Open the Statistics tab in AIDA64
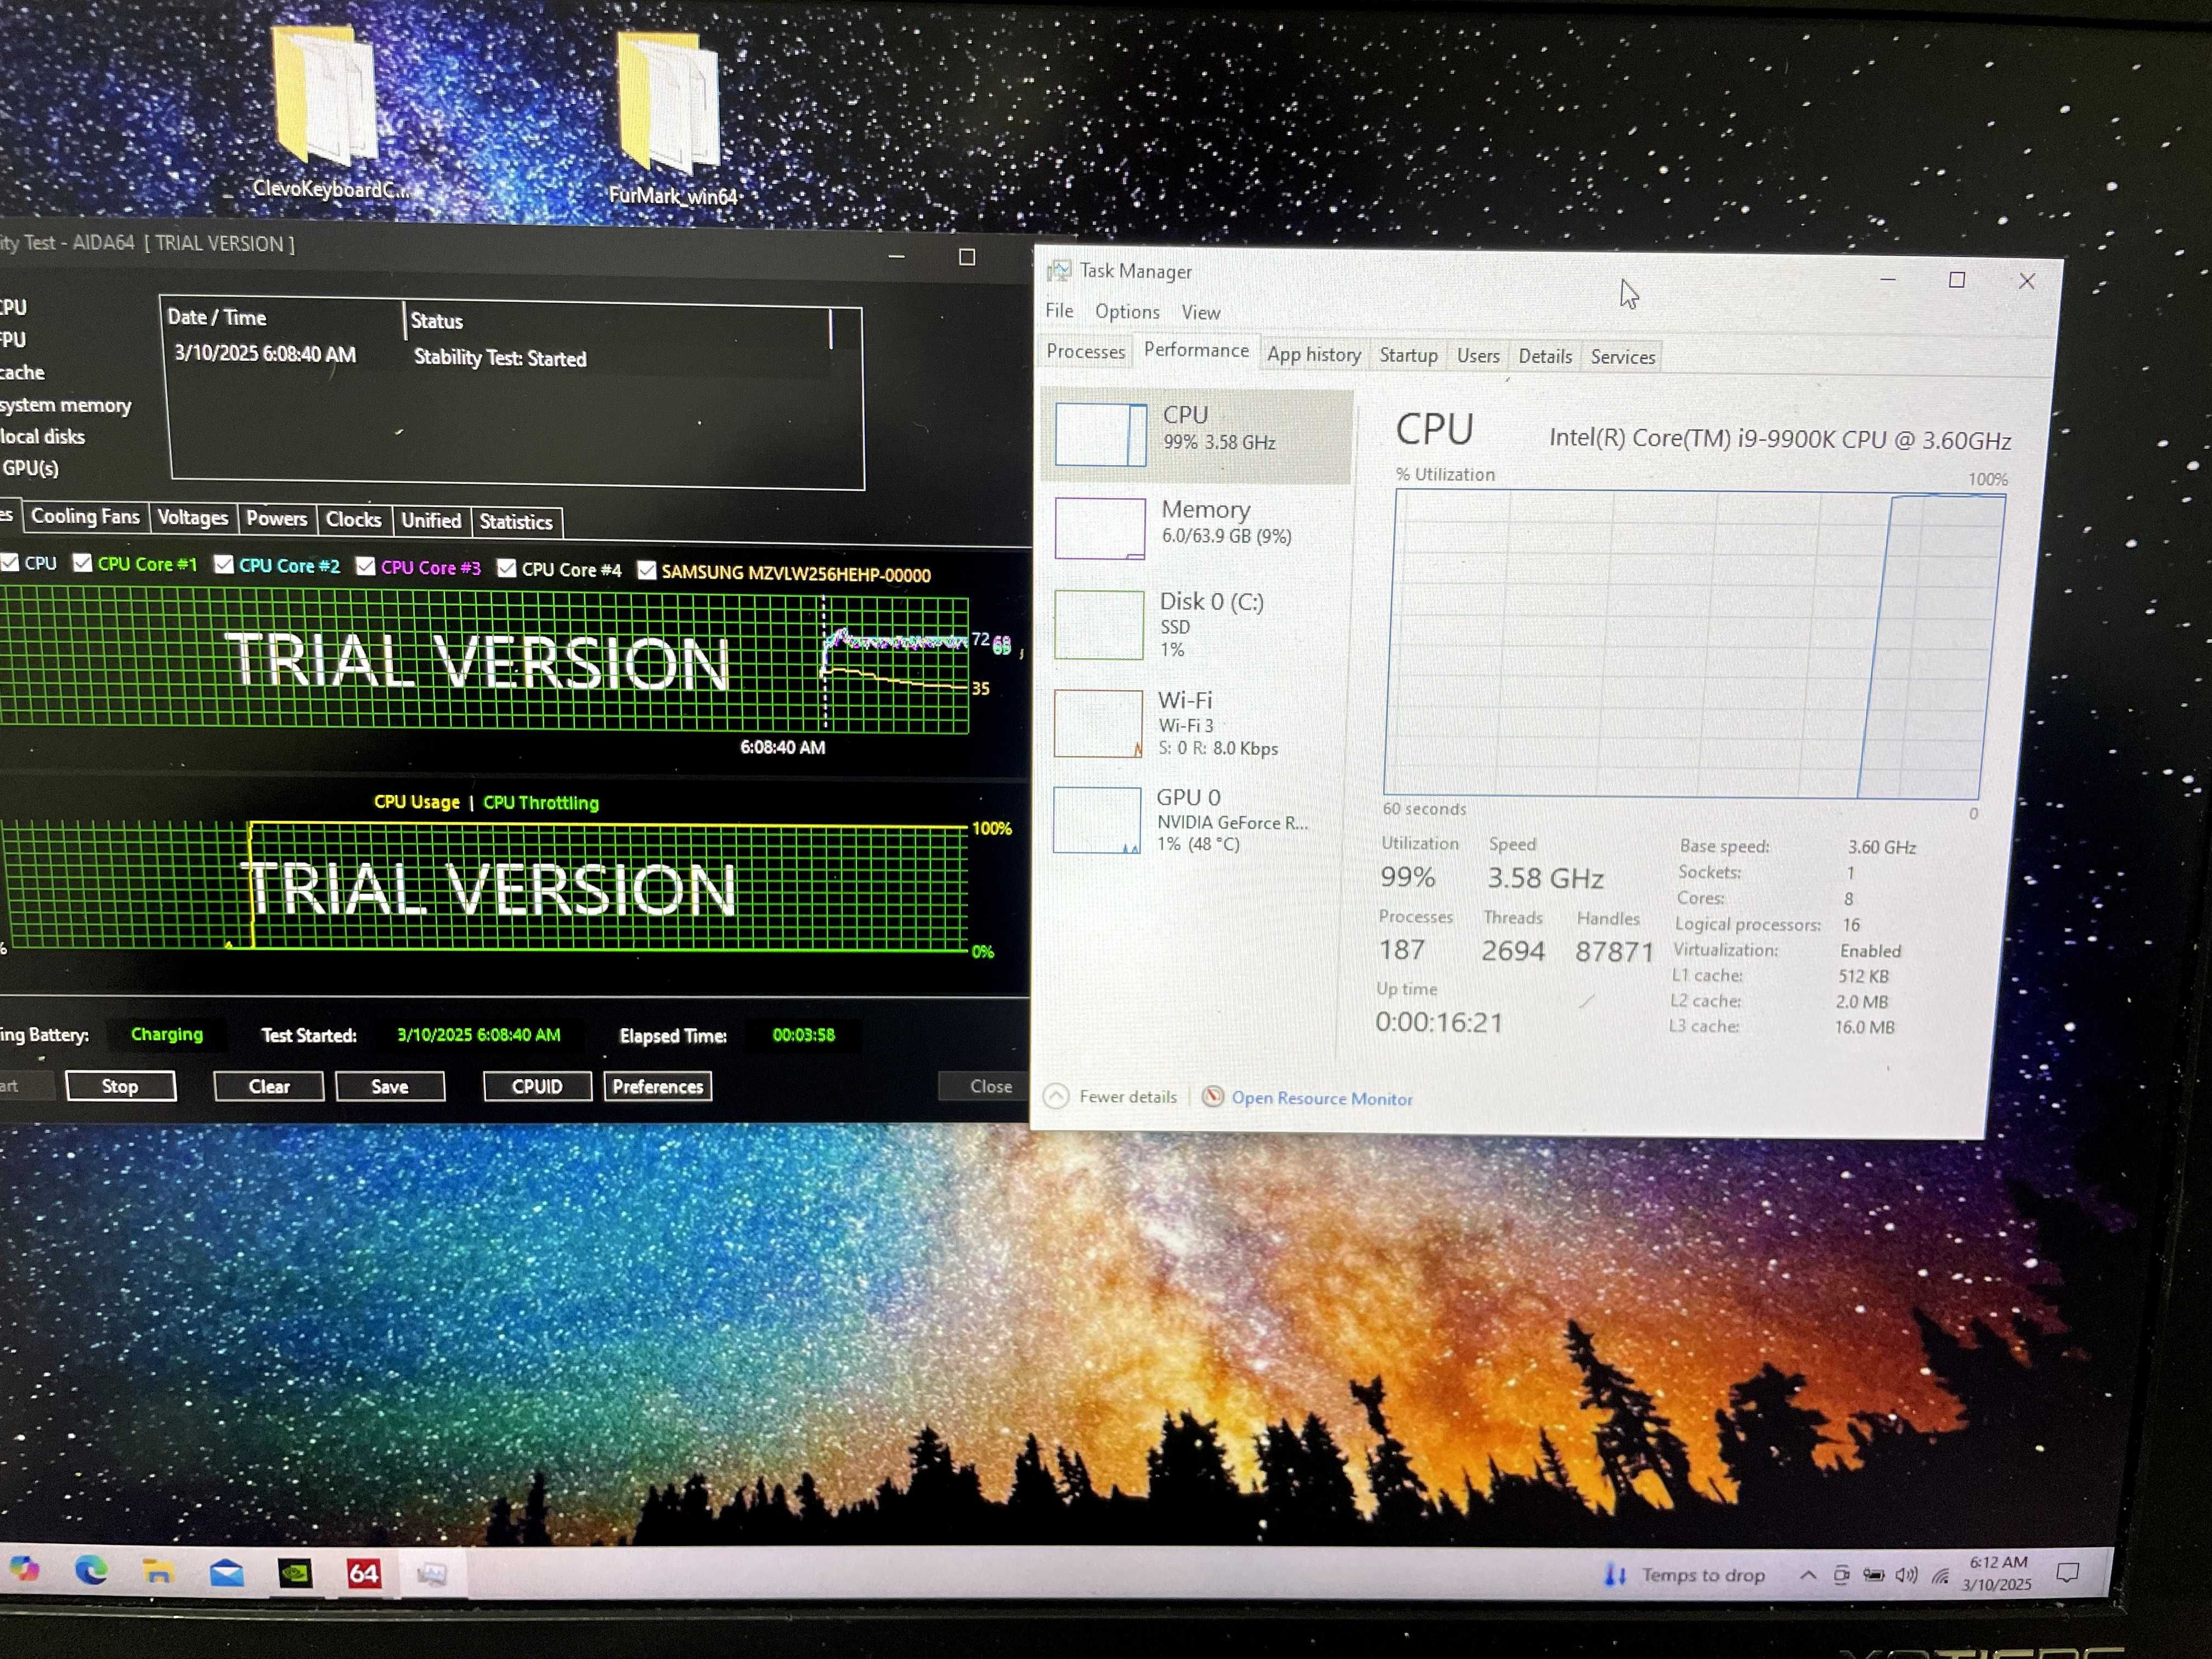 516,521
